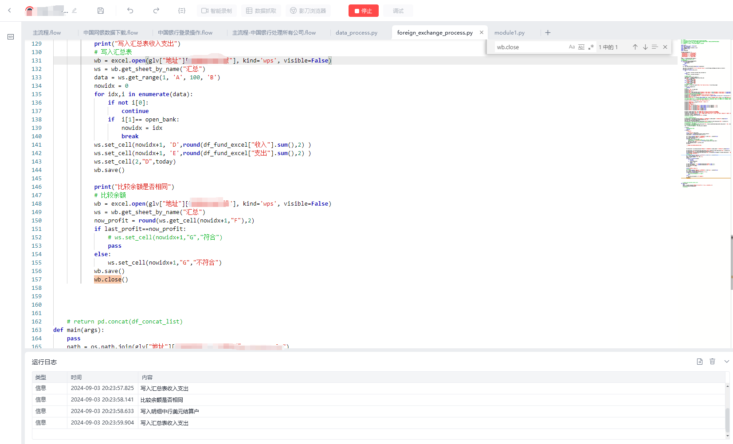
Task: Click the editor vertical scrollbar
Action: pyautogui.click(x=732, y=262)
